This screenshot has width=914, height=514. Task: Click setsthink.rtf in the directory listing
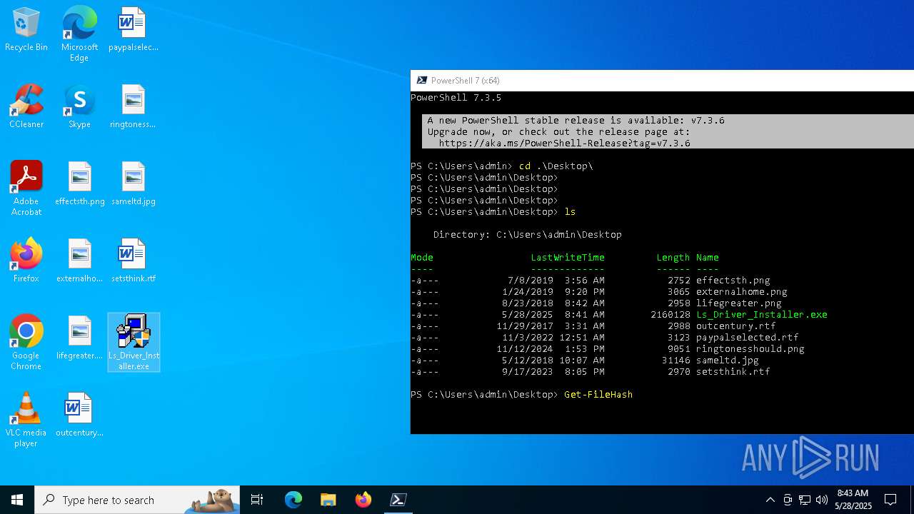pos(733,372)
